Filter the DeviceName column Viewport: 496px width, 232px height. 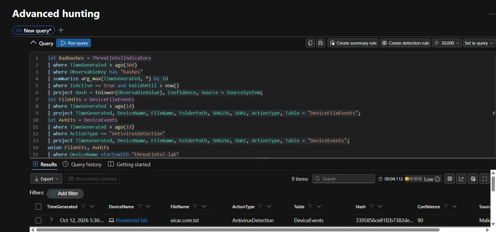point(140,206)
